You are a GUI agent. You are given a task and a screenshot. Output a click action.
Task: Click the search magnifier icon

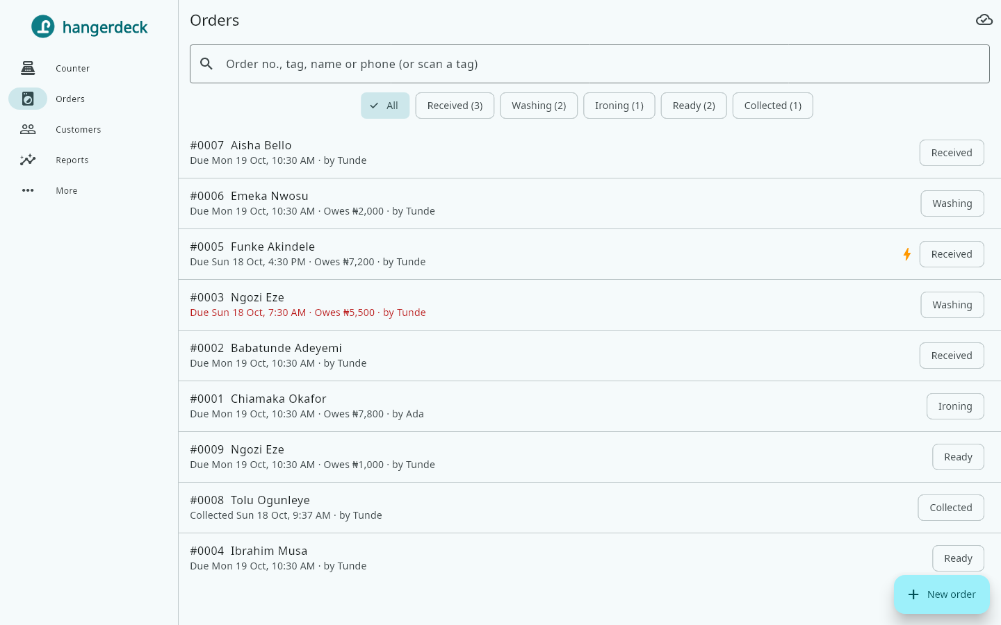pos(206,64)
